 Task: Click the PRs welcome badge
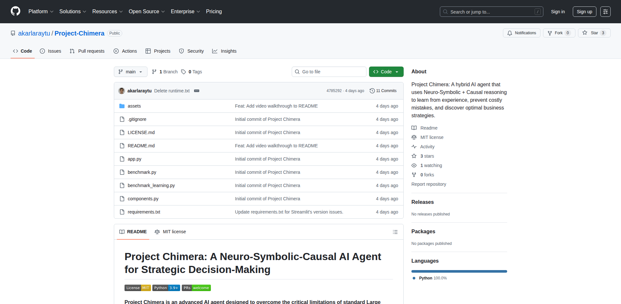click(196, 288)
